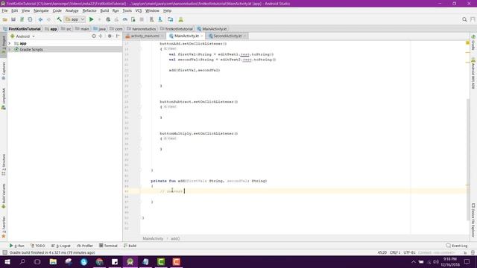Image resolution: width=477 pixels, height=268 pixels.
Task: Open File Explorer from taskbar
Action: point(53,261)
